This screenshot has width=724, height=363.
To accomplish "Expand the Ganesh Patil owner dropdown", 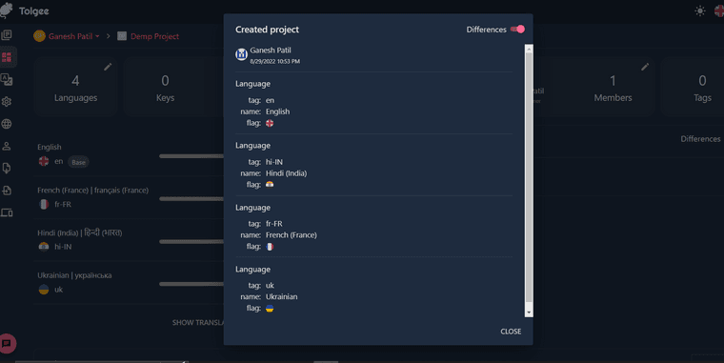I will (x=67, y=36).
